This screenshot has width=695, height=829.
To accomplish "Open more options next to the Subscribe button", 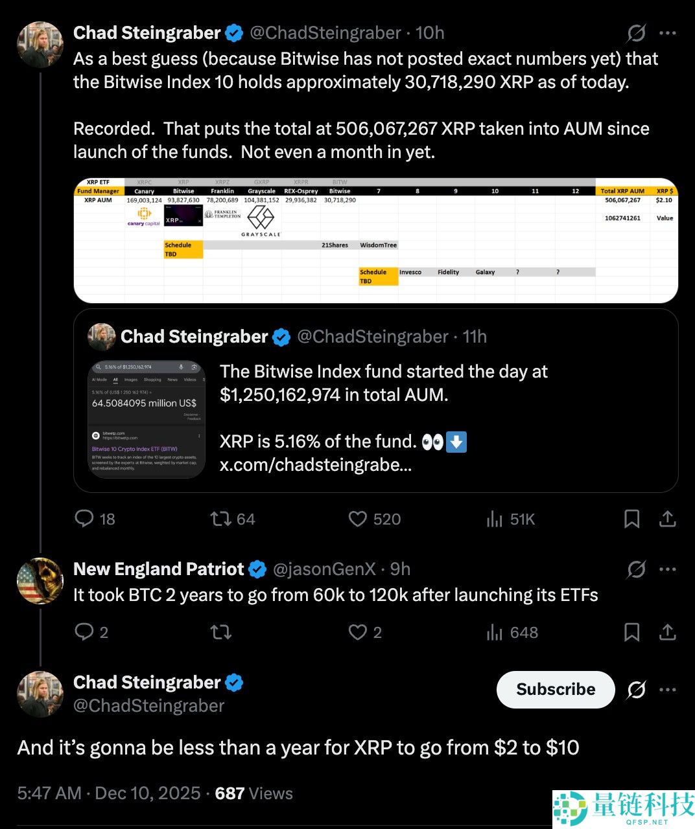I will [x=668, y=690].
